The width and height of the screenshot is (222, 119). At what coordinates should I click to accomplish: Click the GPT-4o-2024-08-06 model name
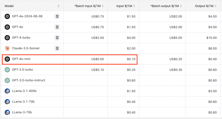27,16
